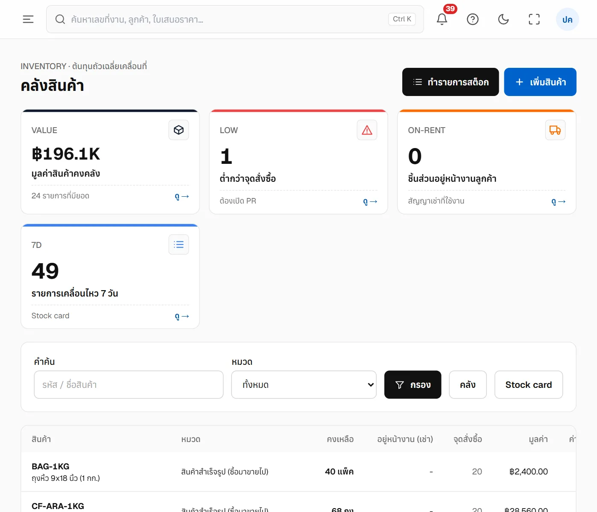Image resolution: width=597 pixels, height=512 pixels.
Task: Click the คลัง button
Action: click(468, 385)
